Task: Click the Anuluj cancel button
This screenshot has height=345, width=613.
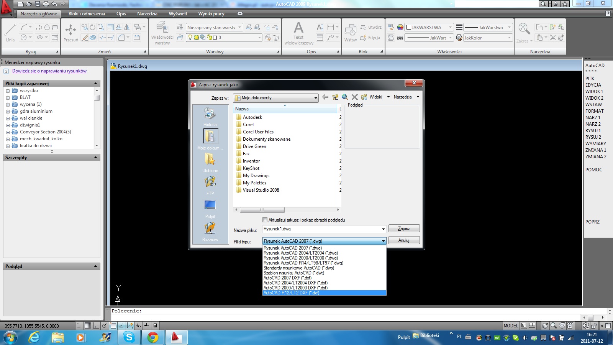Action: coord(404,240)
